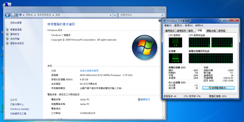Click the greyed Forward arrow button
This screenshot has height=122, width=244.
pyautogui.click(x=13, y=15)
